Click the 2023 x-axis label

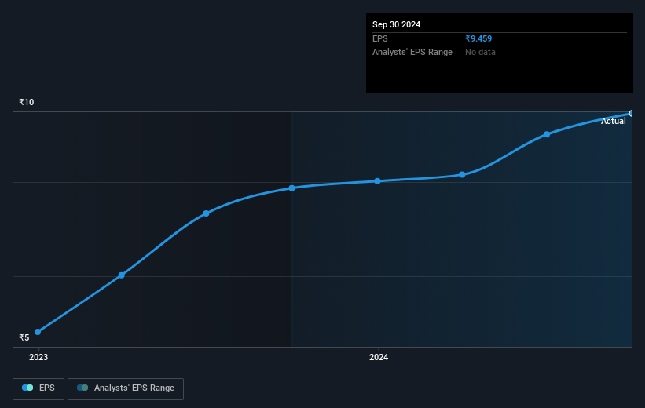point(38,357)
